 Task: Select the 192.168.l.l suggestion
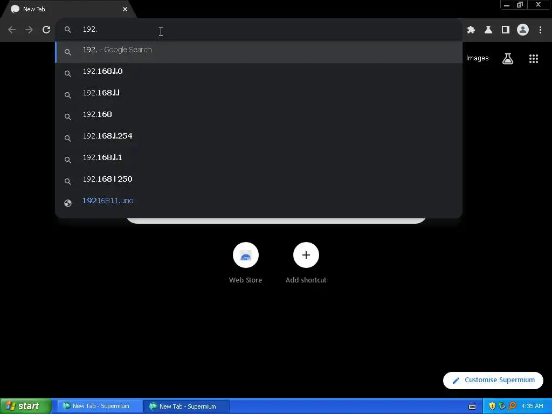259,95
